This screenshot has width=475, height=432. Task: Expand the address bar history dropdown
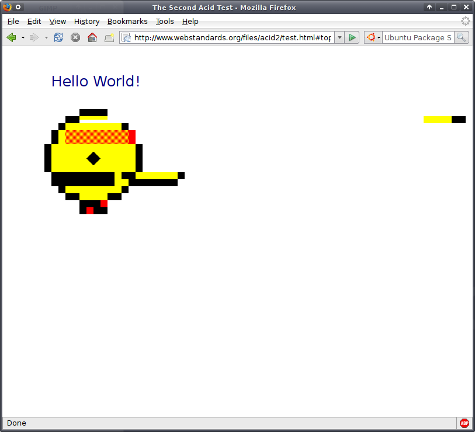click(339, 37)
